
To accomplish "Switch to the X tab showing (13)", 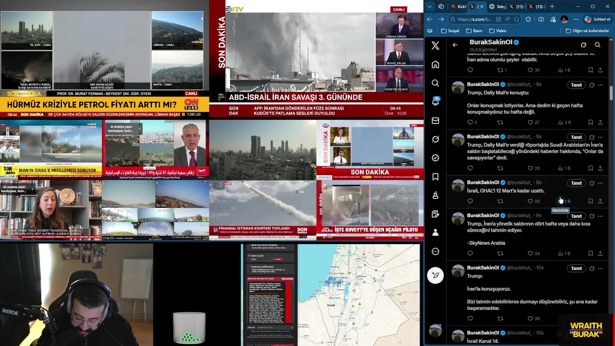I will pyautogui.click(x=536, y=7).
